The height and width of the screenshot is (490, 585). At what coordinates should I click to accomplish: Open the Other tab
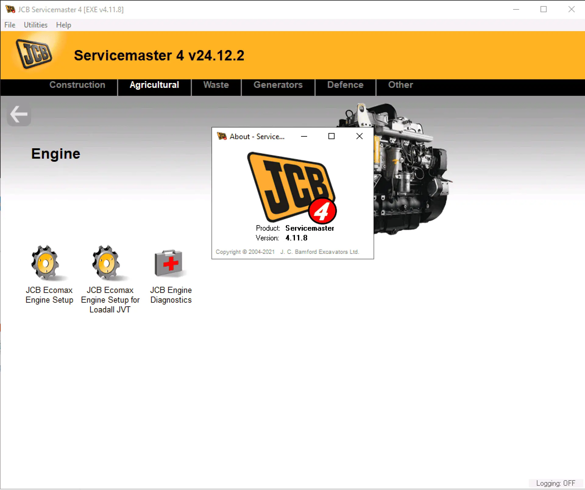400,85
